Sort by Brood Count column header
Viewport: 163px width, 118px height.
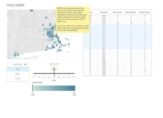coord(131,12)
